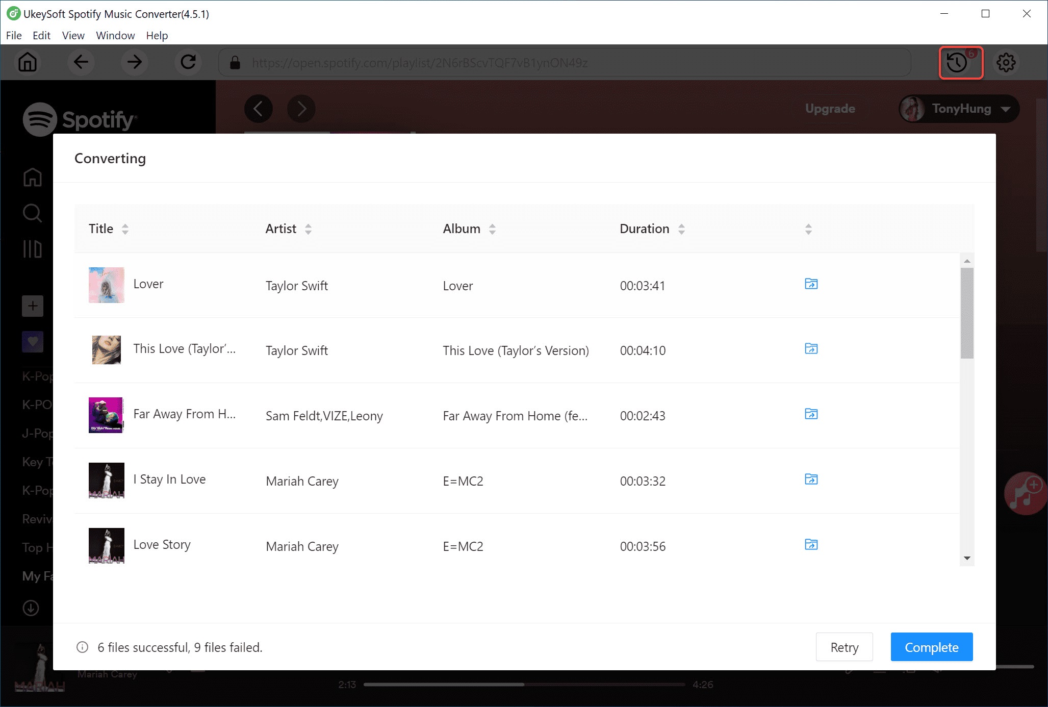Expand the last column sort arrow
Image resolution: width=1048 pixels, height=707 pixels.
pyautogui.click(x=809, y=229)
